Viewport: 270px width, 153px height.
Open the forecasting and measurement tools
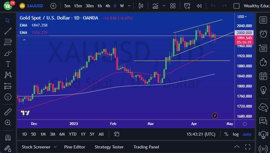click(x=8, y=86)
